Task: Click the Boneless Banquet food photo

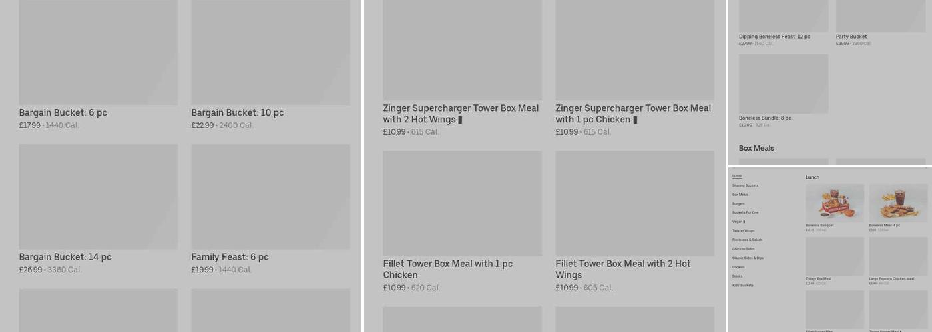Action: point(835,203)
